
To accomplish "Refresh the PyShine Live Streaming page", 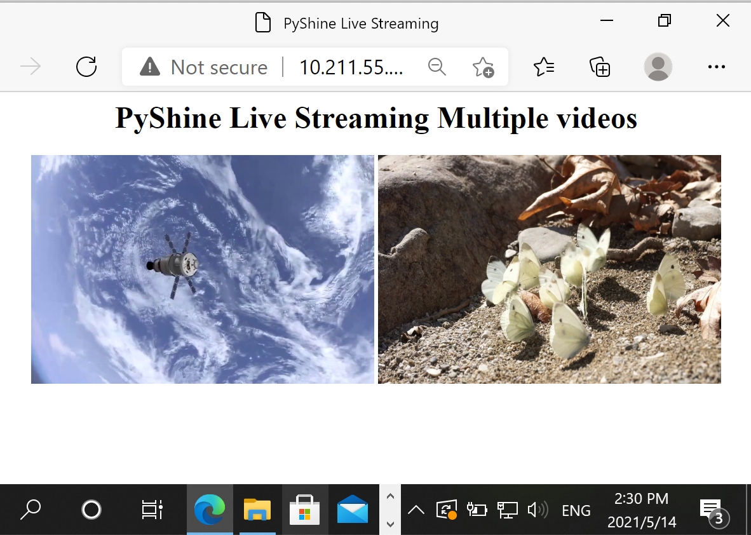I will click(87, 67).
